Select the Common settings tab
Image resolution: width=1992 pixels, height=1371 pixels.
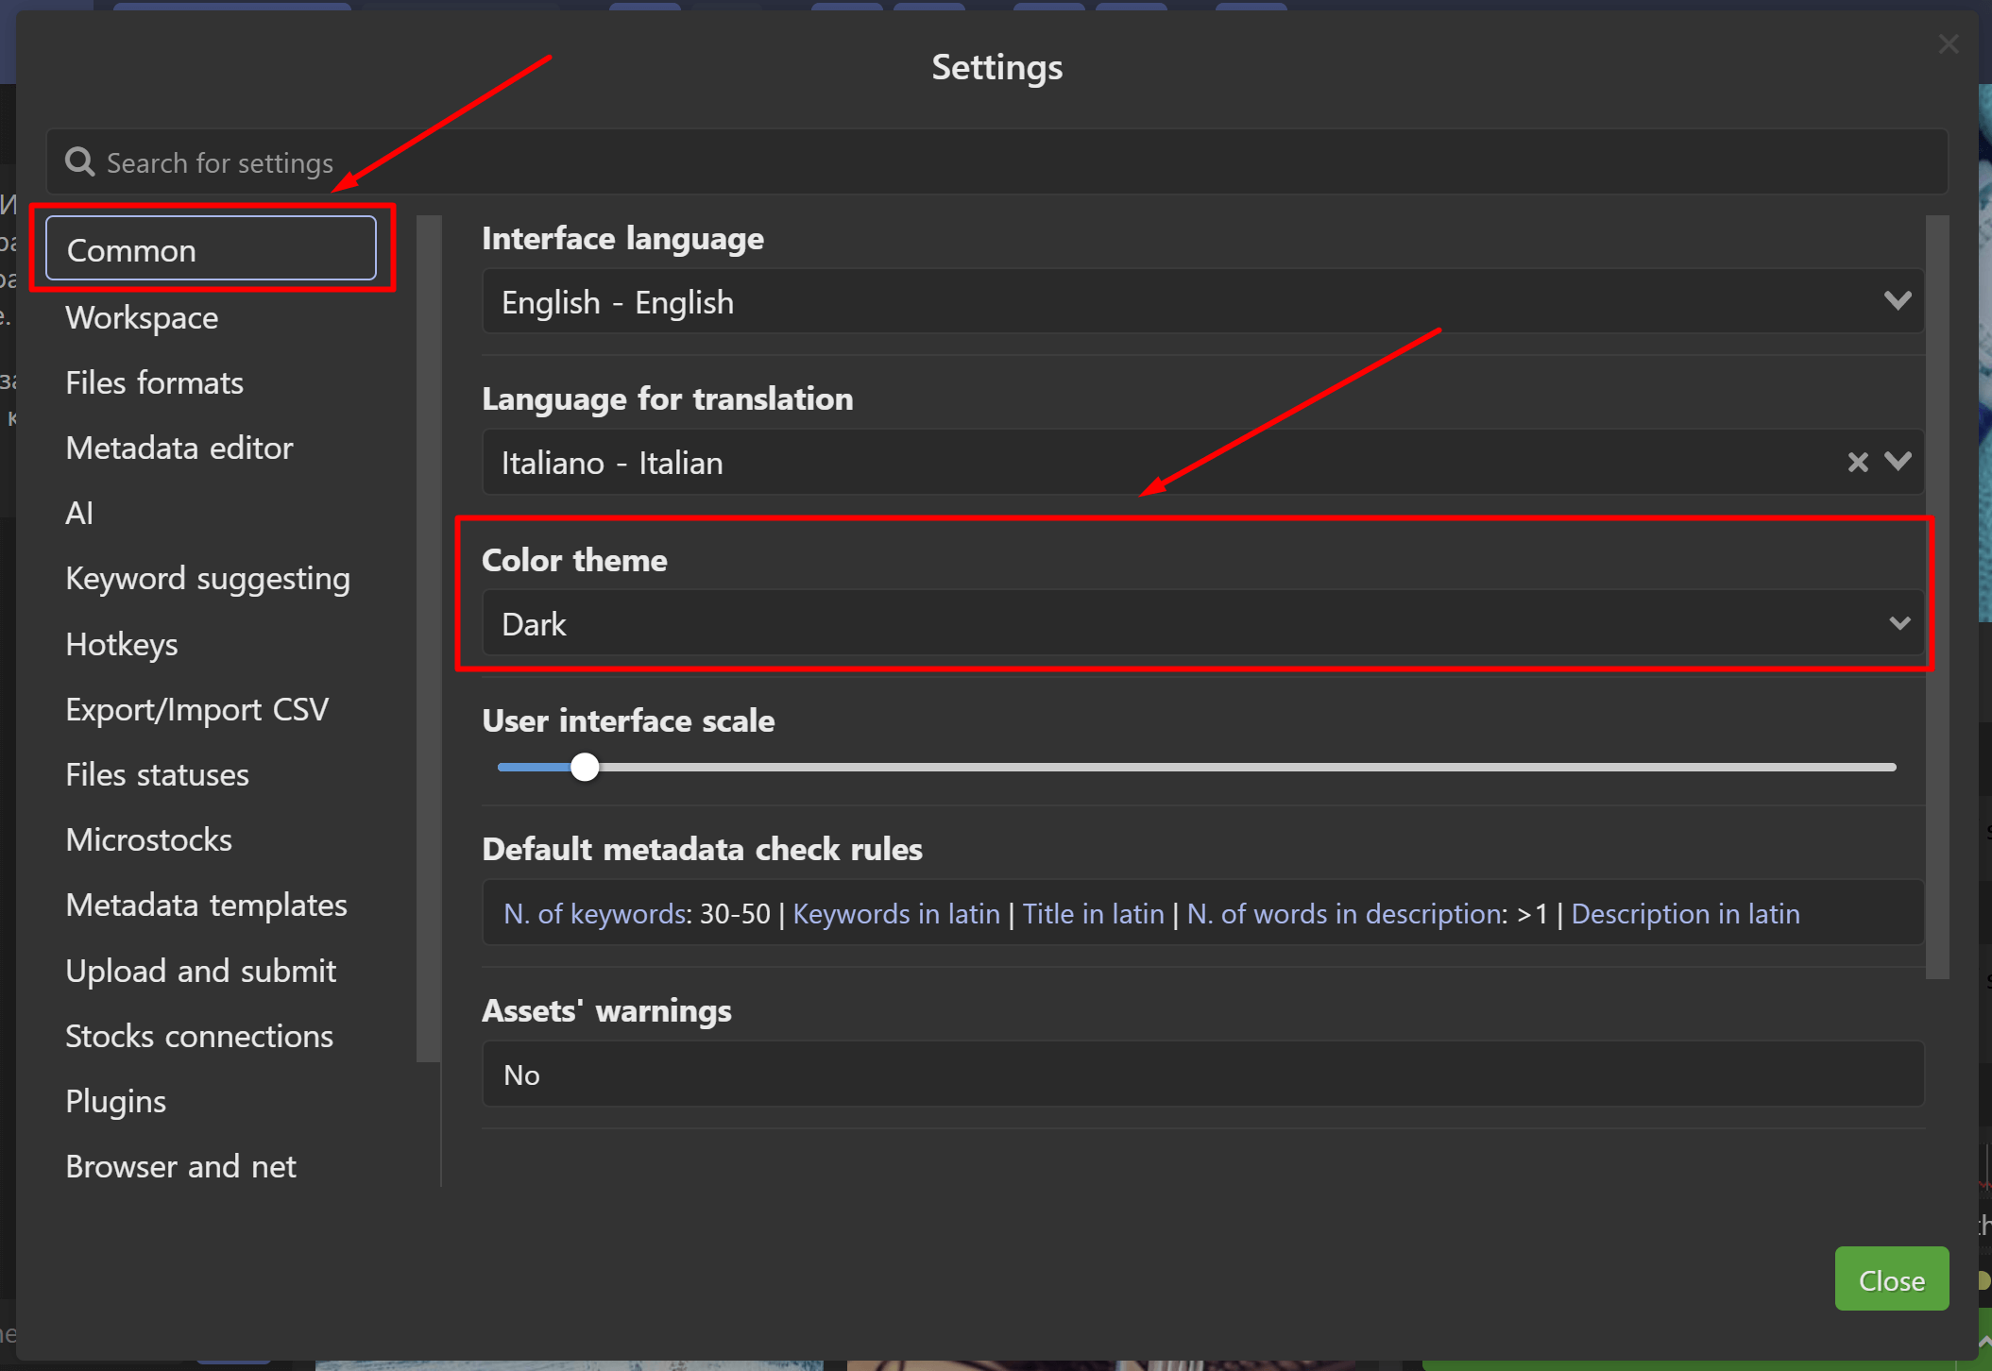click(x=211, y=250)
